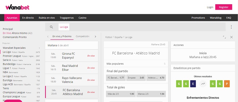The width and height of the screenshot is (238, 102).
Task: Click the first green G result badge
Action: click(x=179, y=84)
